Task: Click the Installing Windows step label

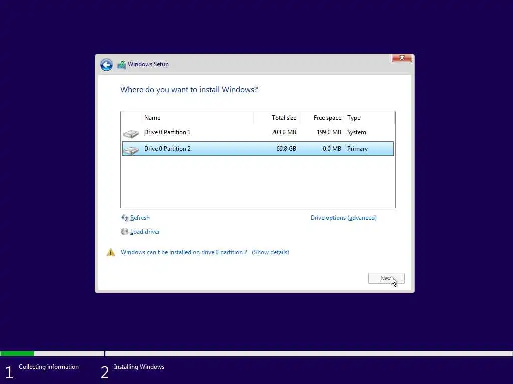Action: [x=139, y=367]
